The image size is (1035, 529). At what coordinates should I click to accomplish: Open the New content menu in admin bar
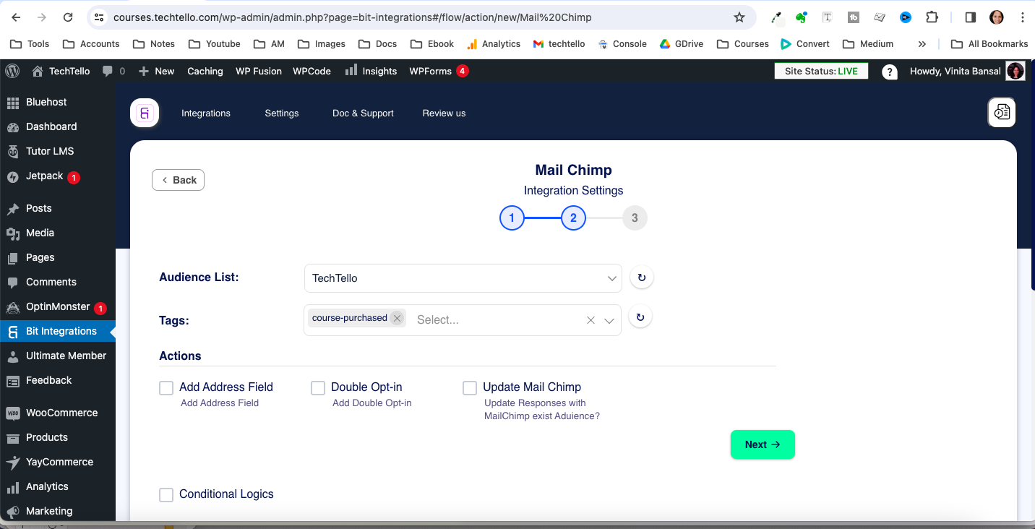(156, 71)
